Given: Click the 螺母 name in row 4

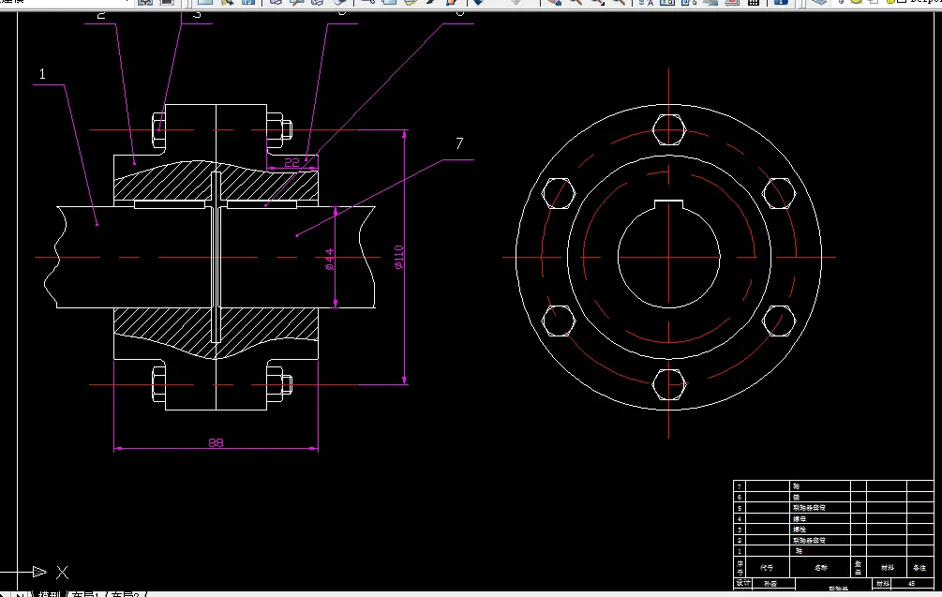Looking at the screenshot, I should (799, 518).
